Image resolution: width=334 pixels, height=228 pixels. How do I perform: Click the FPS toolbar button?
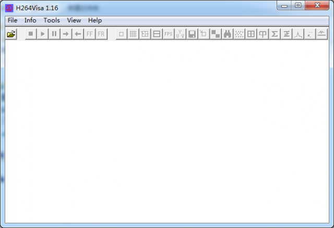coord(169,34)
